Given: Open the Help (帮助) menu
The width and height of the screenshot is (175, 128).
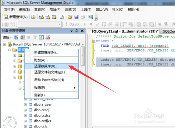Looking at the screenshot, I should point(133,9).
